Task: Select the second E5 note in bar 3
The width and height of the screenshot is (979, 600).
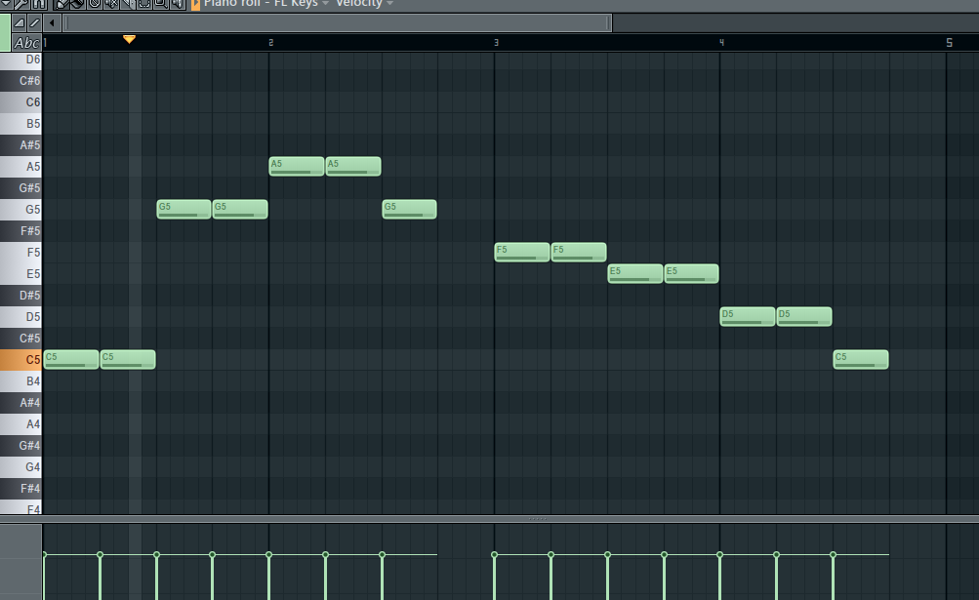Action: [691, 273]
